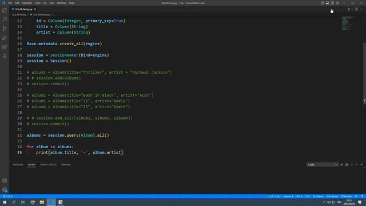Place cursor on line 32 albums query
The height and width of the screenshot is (206, 366).
pos(67,135)
